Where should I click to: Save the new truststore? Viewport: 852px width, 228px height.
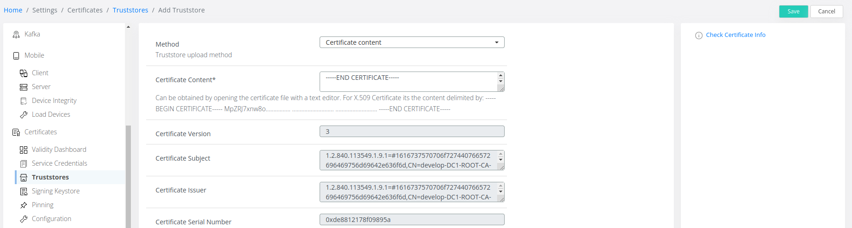tap(793, 12)
